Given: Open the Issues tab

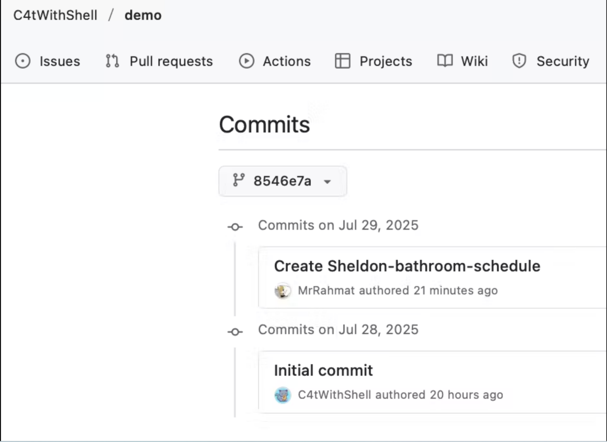Looking at the screenshot, I should pos(59,62).
